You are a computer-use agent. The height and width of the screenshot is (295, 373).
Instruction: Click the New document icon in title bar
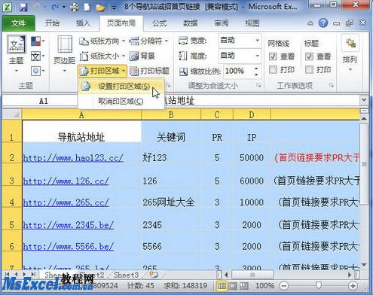[87, 7]
